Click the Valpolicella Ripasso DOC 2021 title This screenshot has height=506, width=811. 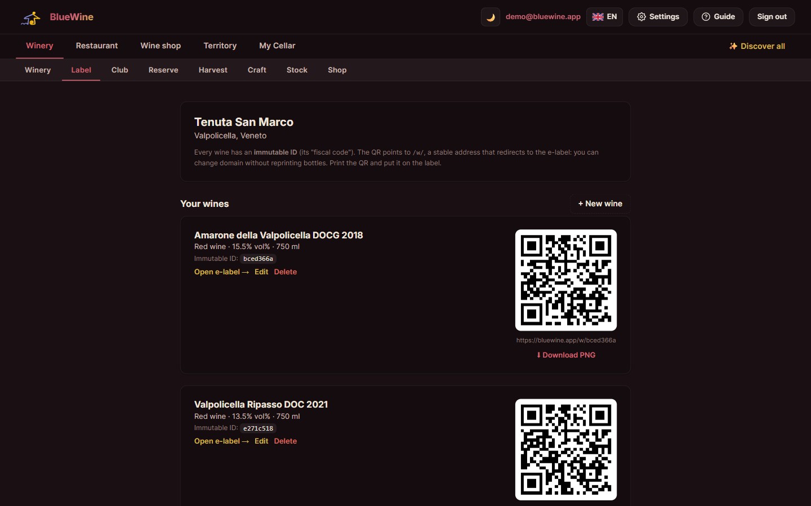point(261,404)
